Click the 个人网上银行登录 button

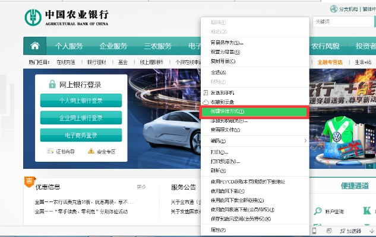[81, 101]
